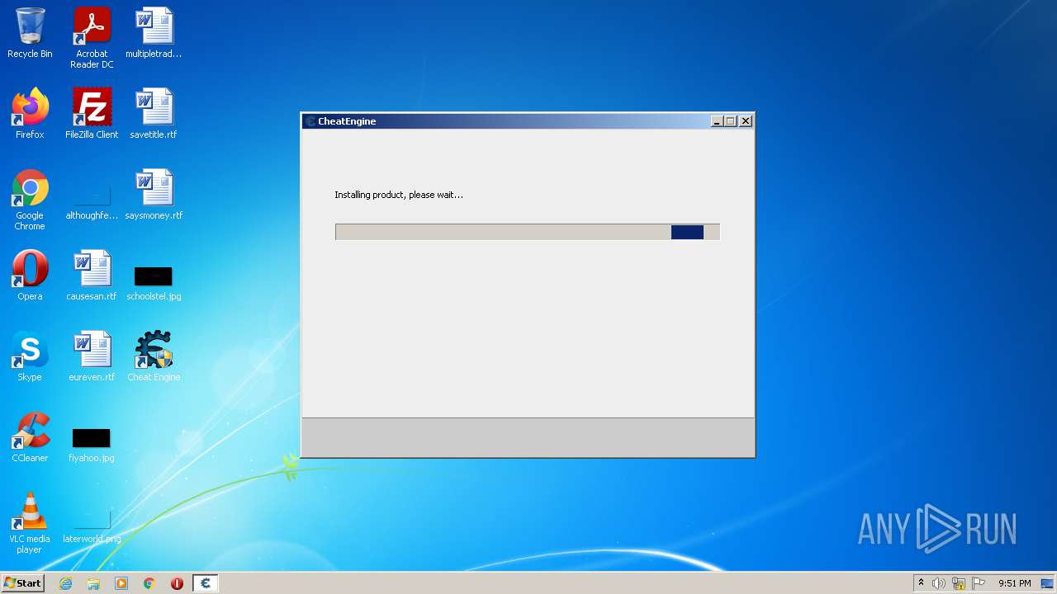Image resolution: width=1057 pixels, height=594 pixels.
Task: Switch to the CheatEngine installer taskbar button
Action: click(x=206, y=583)
